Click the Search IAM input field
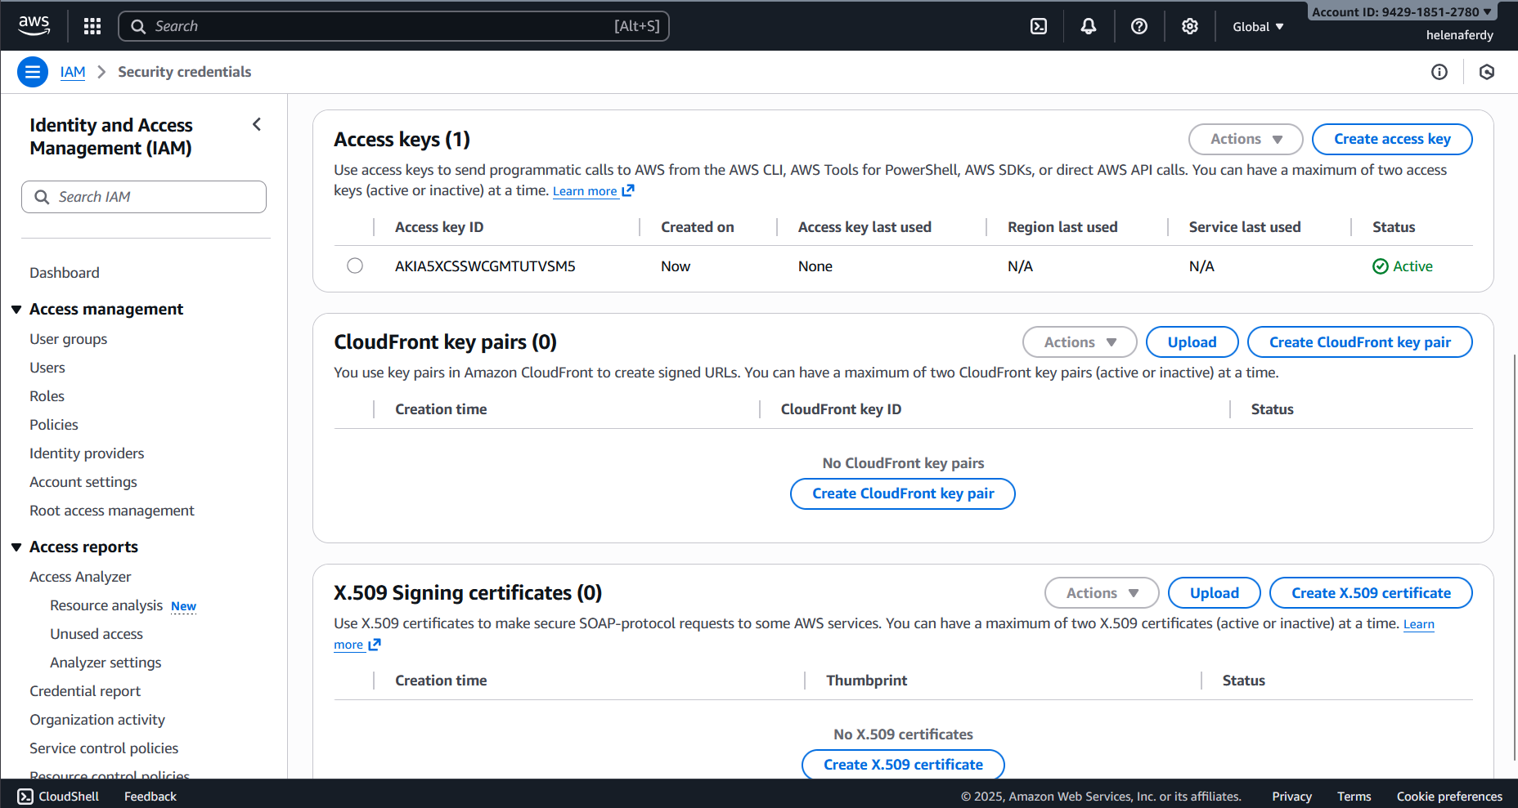 tap(144, 197)
